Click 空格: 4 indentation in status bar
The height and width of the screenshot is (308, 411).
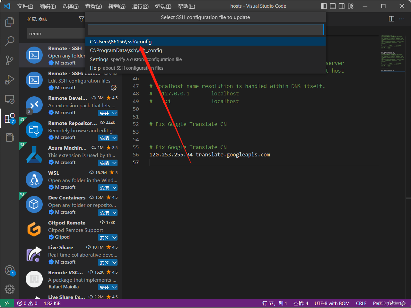[301, 303]
